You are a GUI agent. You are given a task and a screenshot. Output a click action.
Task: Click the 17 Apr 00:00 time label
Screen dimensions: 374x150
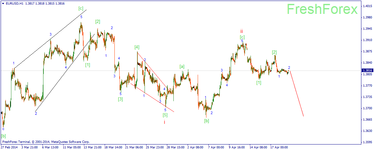(279, 147)
